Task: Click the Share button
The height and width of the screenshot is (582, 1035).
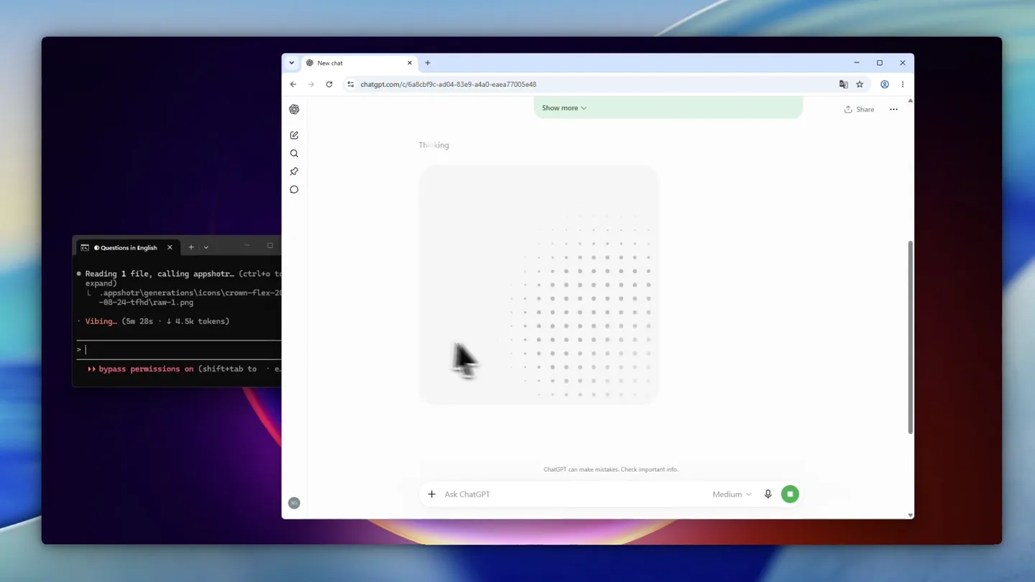Action: click(859, 109)
